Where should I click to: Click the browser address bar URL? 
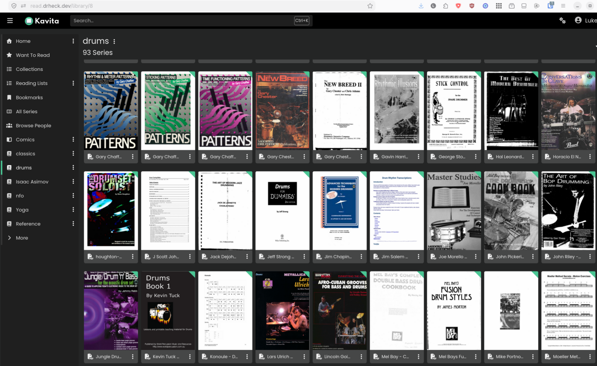(x=61, y=6)
